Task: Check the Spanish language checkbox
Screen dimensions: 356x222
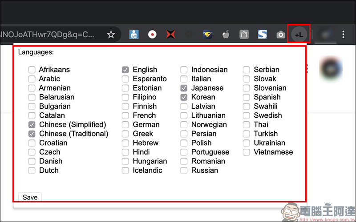Action: click(x=247, y=97)
